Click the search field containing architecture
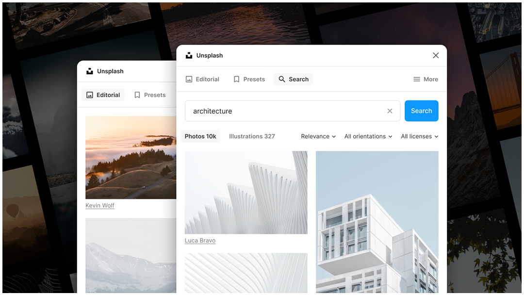 coord(286,111)
